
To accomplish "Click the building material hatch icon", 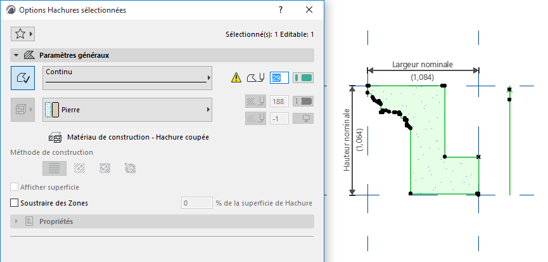I will 55,137.
